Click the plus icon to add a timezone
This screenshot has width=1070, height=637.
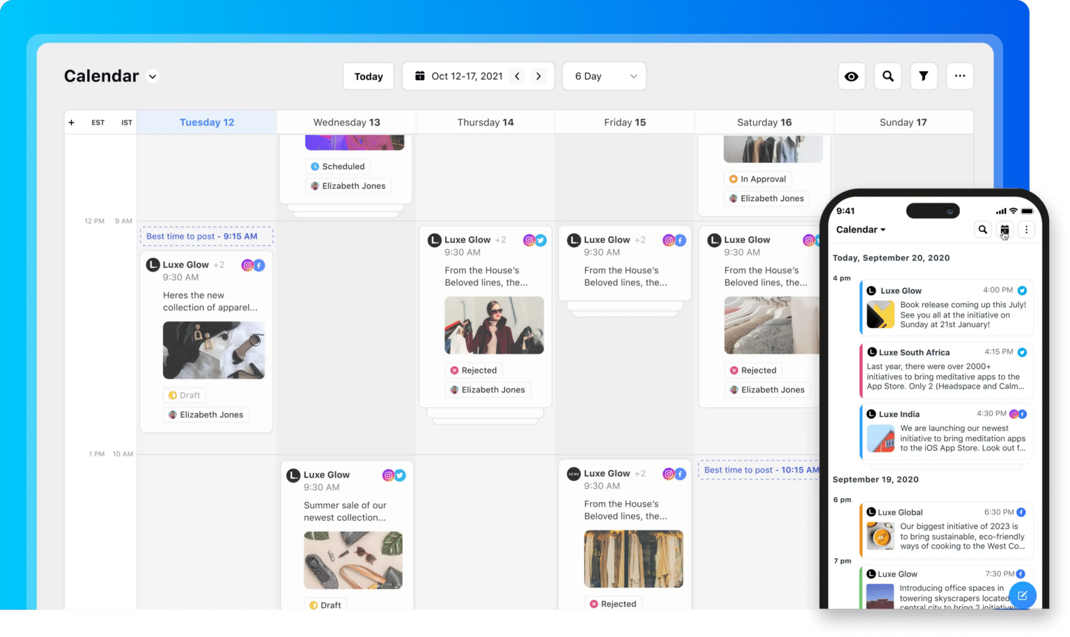tap(71, 123)
